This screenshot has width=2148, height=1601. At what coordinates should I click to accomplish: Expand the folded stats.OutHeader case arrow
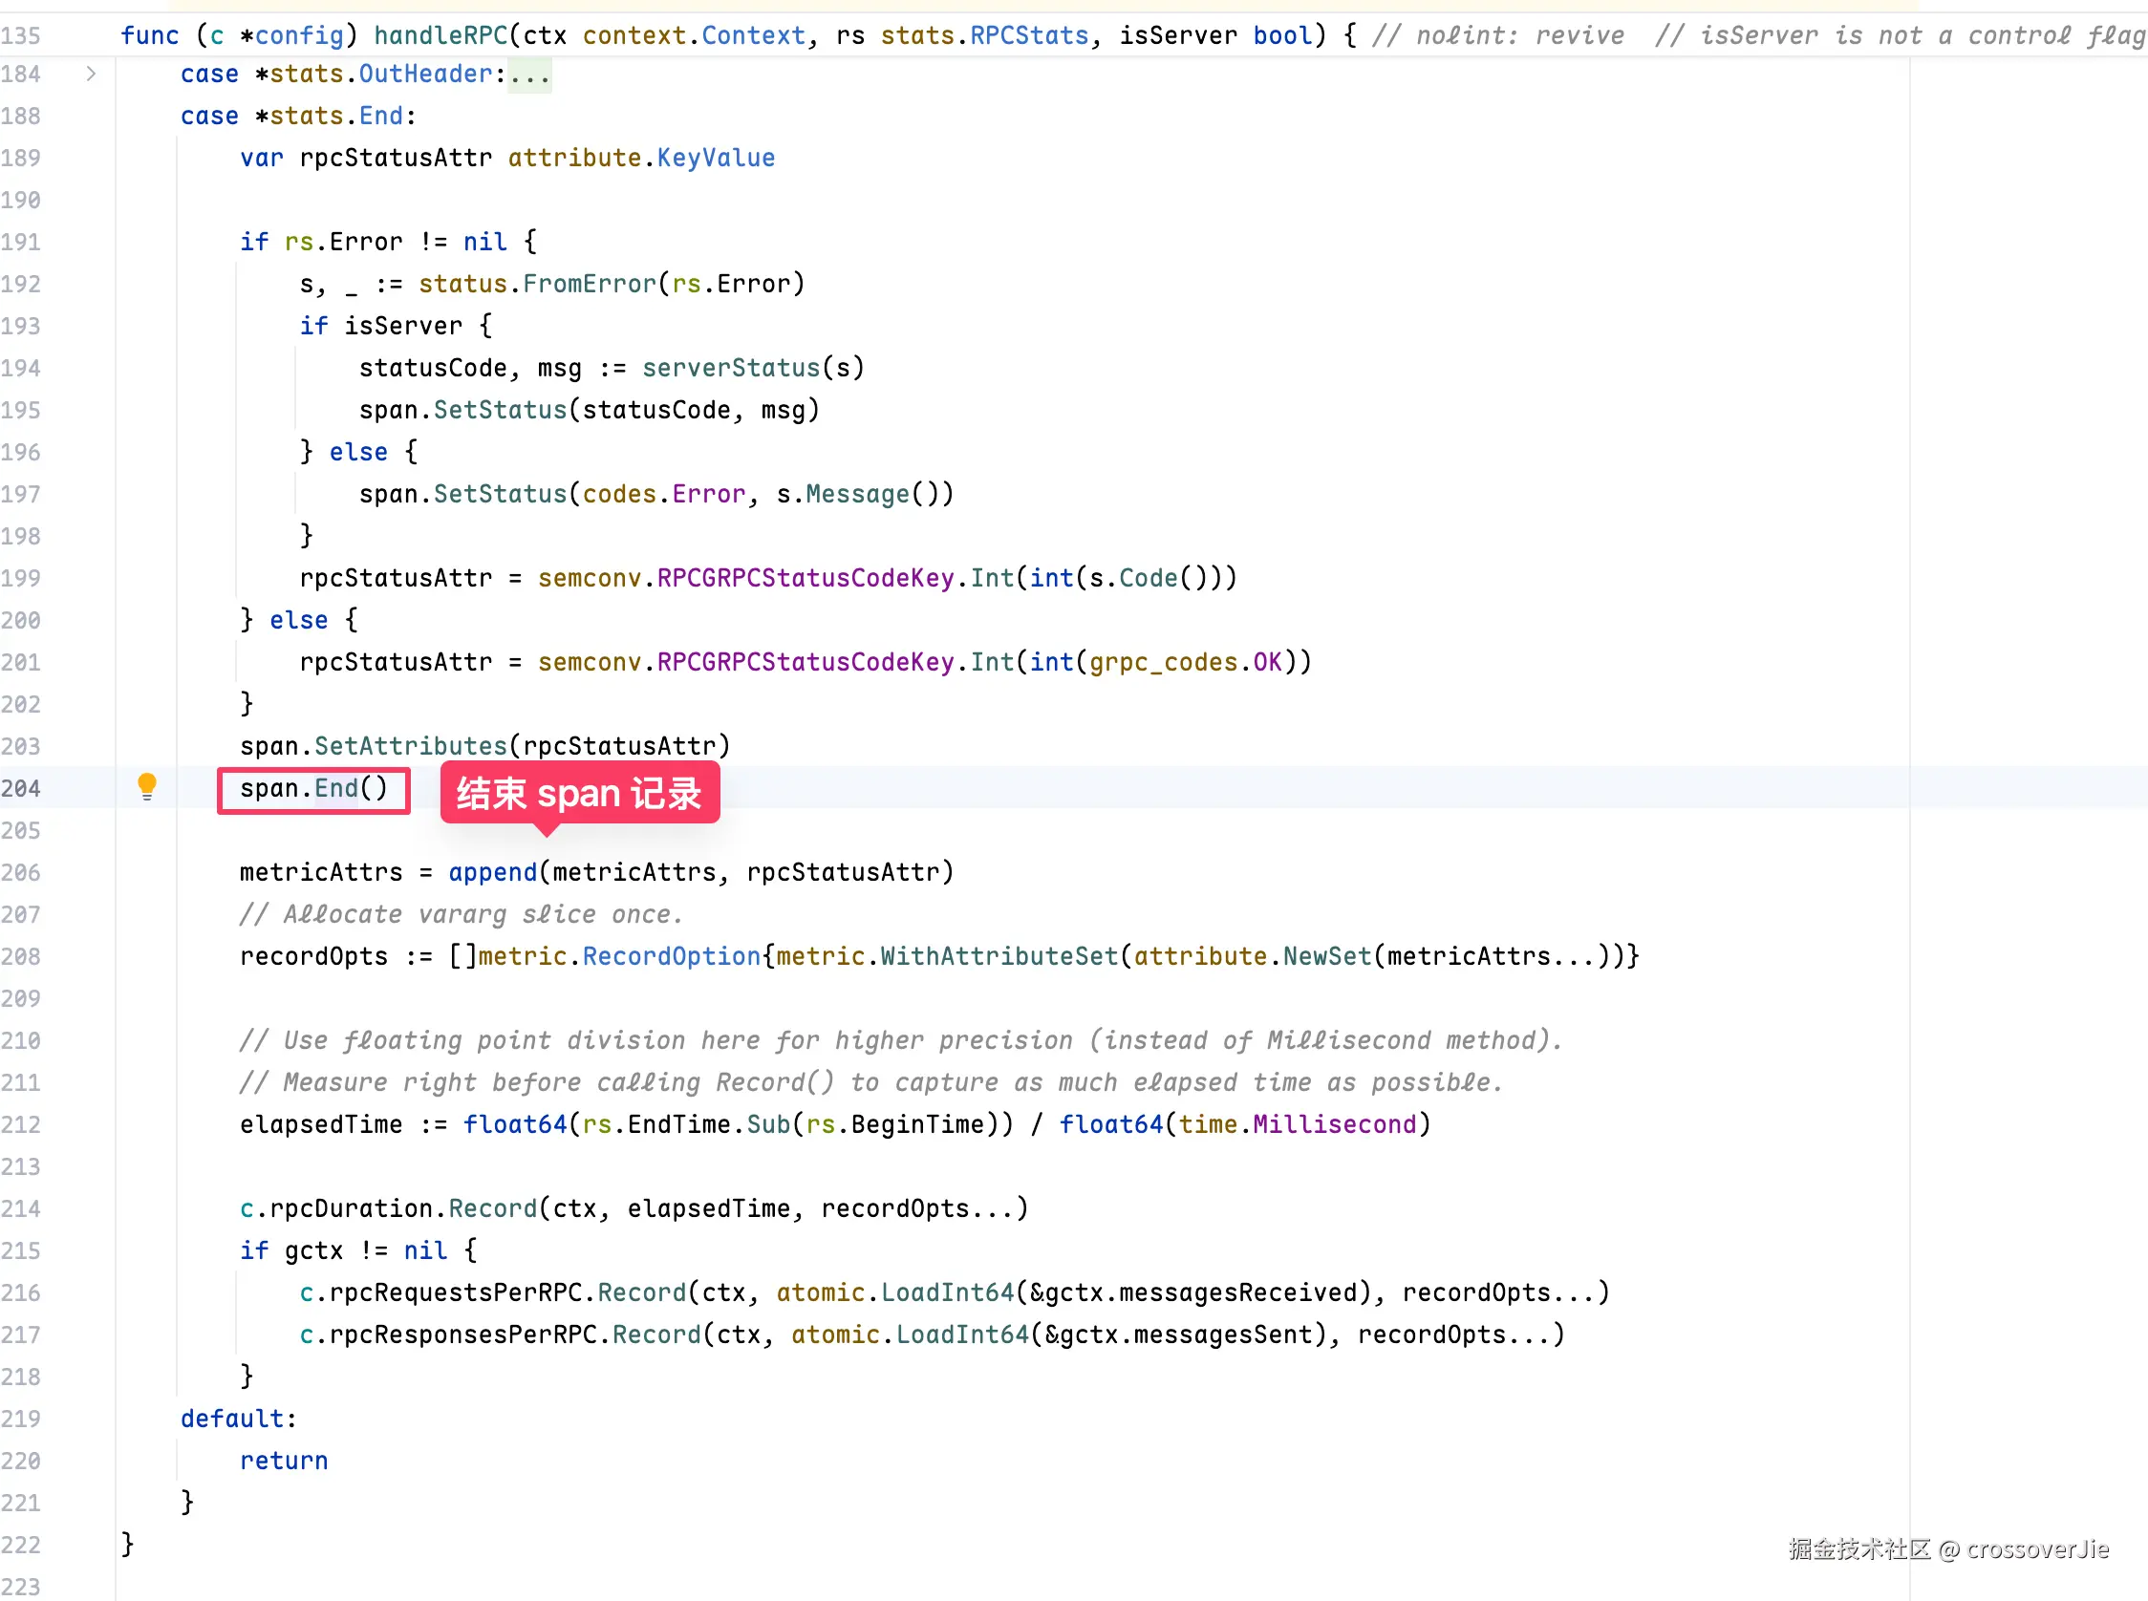point(90,74)
